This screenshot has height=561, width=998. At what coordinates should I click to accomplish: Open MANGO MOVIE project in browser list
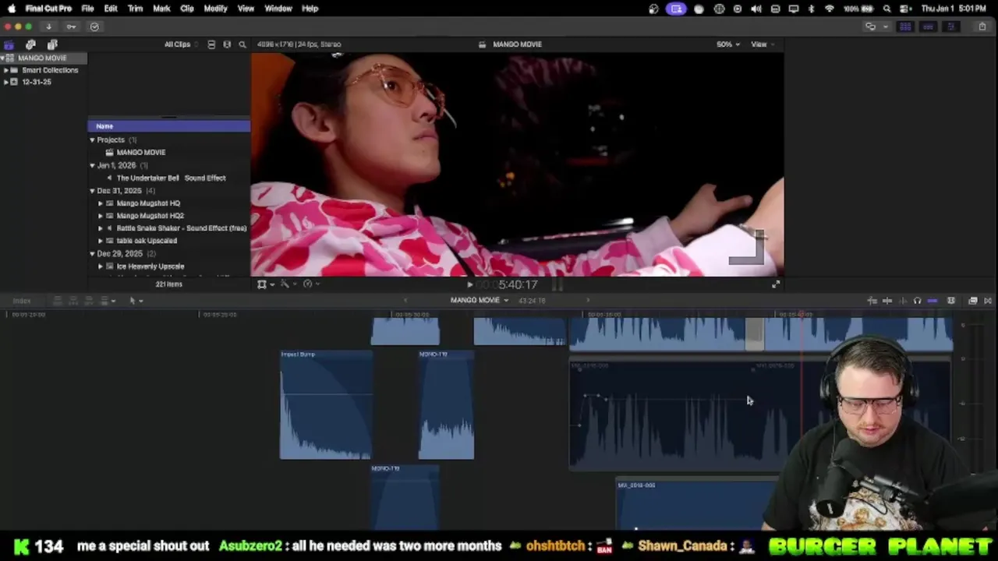[x=141, y=153]
